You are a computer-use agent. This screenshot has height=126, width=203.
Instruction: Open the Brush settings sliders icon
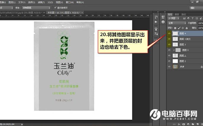(156, 34)
